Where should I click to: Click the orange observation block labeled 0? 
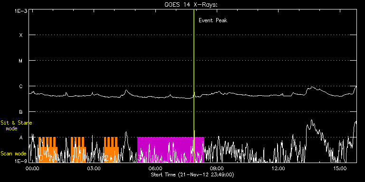point(48,150)
